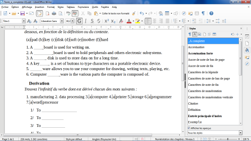Image resolution: width=251 pixels, height=141 pixels.
Task: Click the Page 1 de 1 status field
Action: click(x=8, y=139)
